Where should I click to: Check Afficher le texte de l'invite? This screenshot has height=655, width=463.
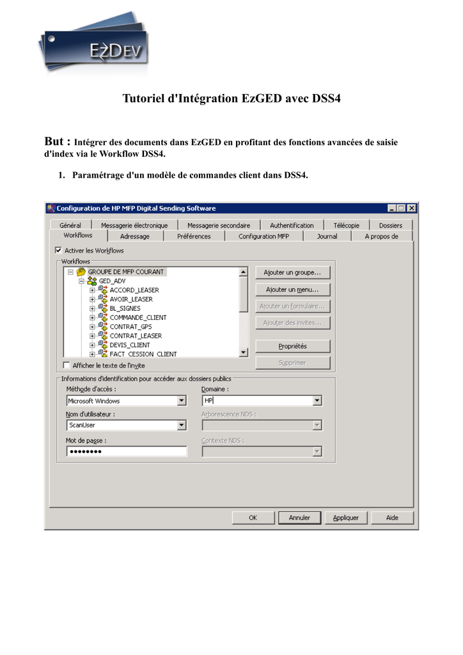tap(67, 365)
